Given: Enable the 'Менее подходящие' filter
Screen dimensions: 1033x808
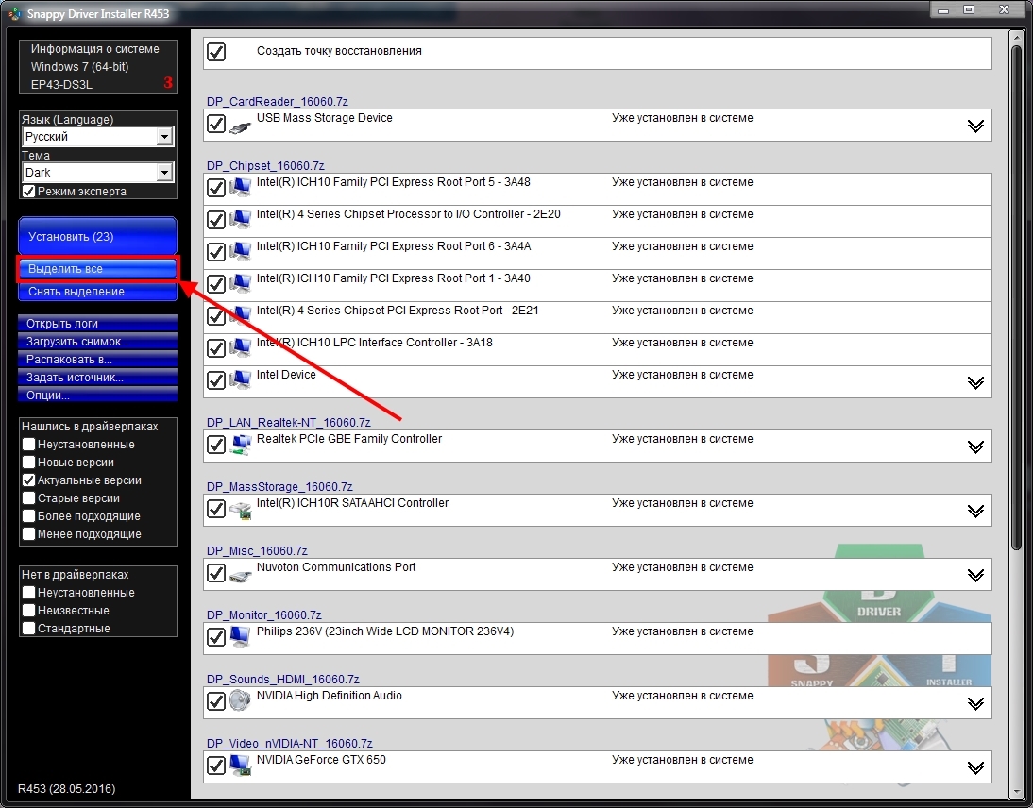Looking at the screenshot, I should [28, 534].
